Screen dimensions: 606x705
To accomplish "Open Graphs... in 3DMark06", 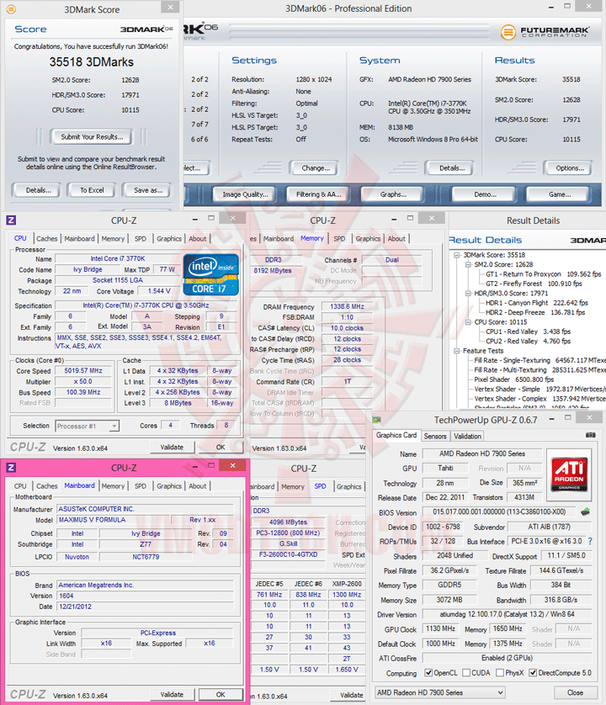I will coord(393,194).
